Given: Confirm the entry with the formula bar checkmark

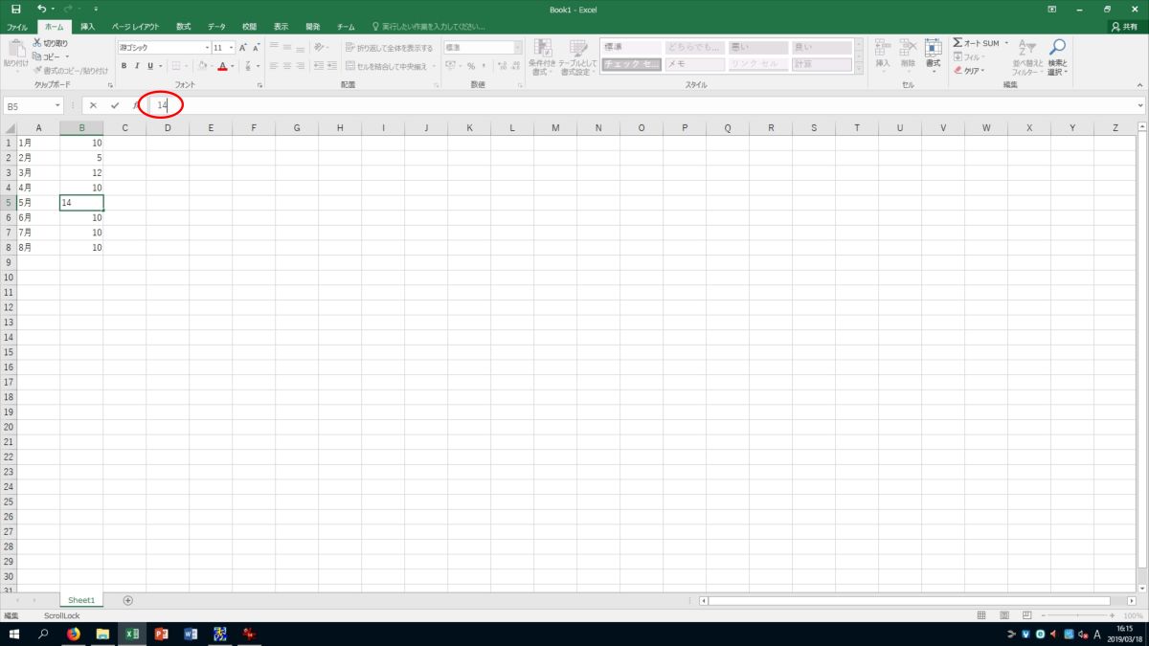Looking at the screenshot, I should tap(115, 105).
